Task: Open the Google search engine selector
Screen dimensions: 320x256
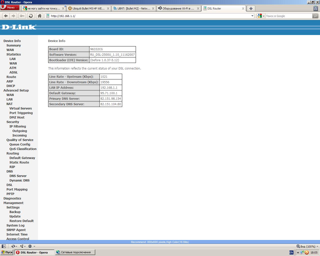Action: click(261, 16)
